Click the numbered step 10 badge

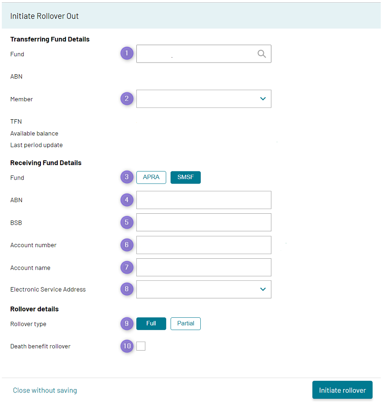pos(127,346)
